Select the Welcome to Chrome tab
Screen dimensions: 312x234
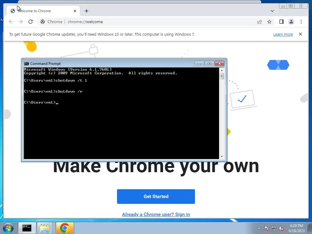43,11
